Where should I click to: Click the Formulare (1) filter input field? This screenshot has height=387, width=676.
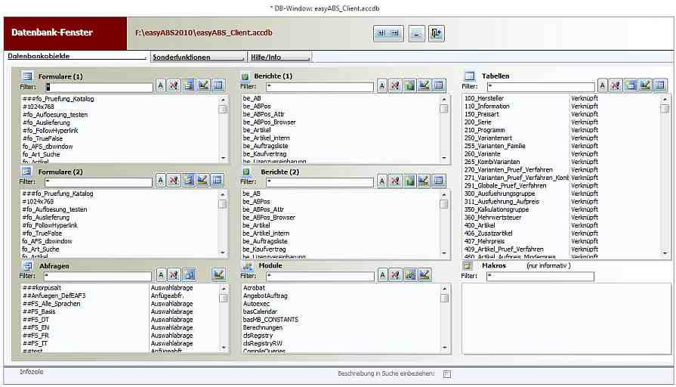pos(99,87)
